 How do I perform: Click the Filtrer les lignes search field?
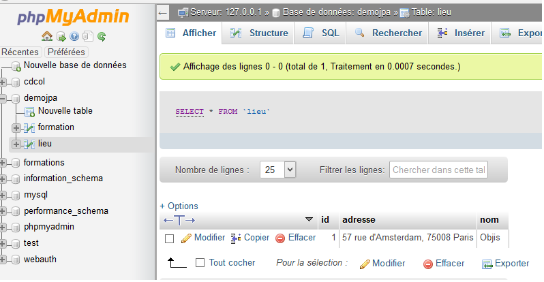click(x=438, y=170)
